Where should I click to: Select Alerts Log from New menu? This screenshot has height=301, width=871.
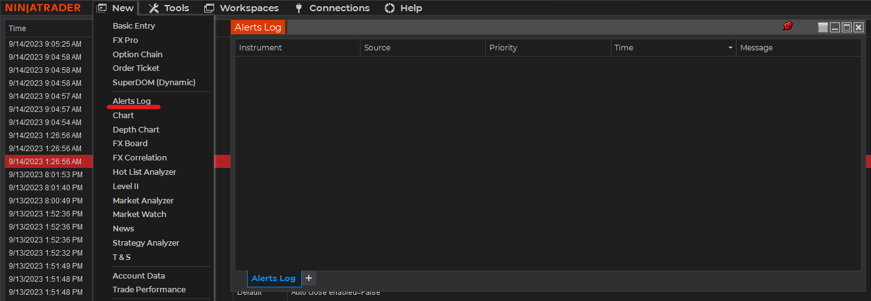131,101
